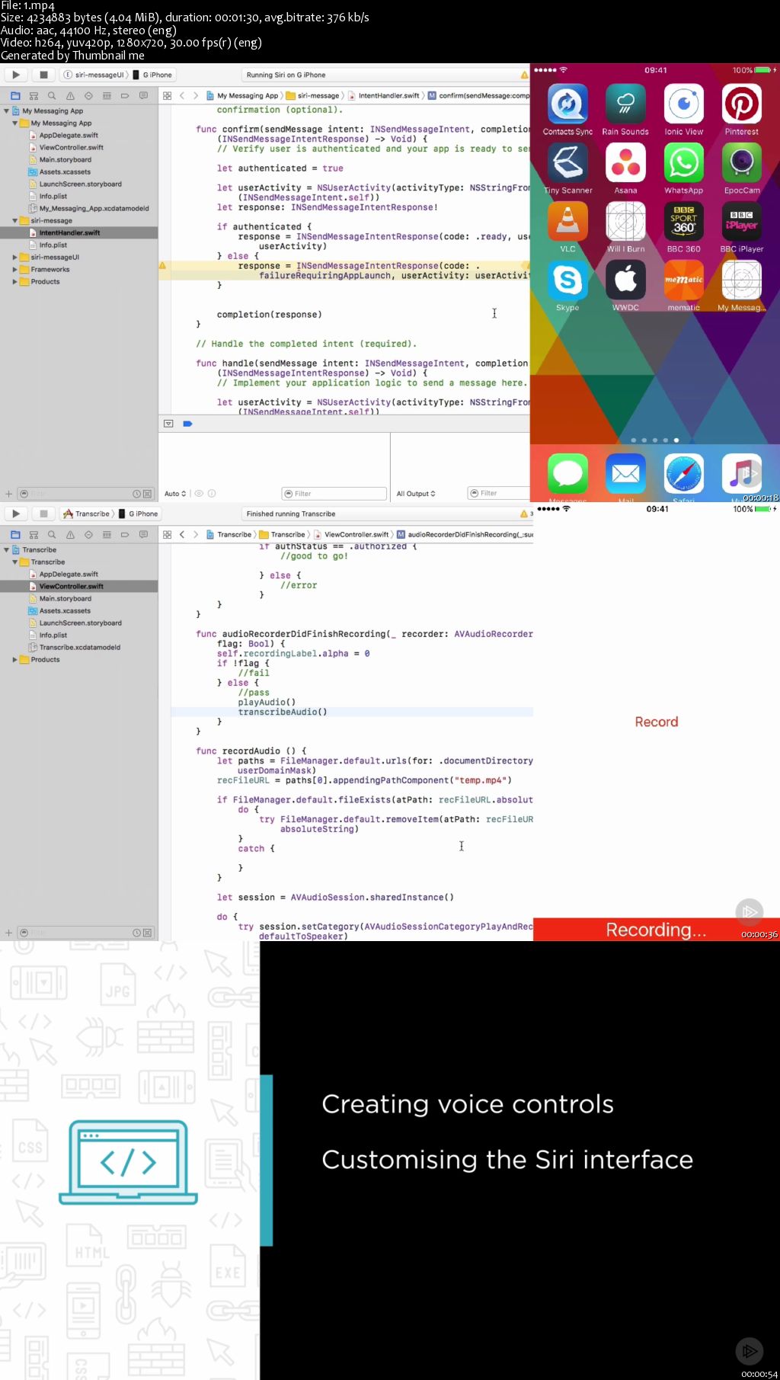Open the WWDC app
Viewport: 780px width, 1380px height.
click(625, 280)
